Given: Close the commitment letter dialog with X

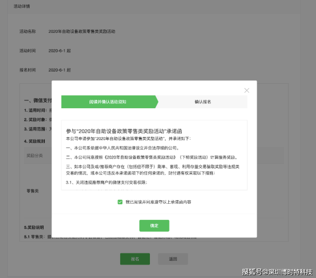Looking at the screenshot, I should click(x=247, y=90).
